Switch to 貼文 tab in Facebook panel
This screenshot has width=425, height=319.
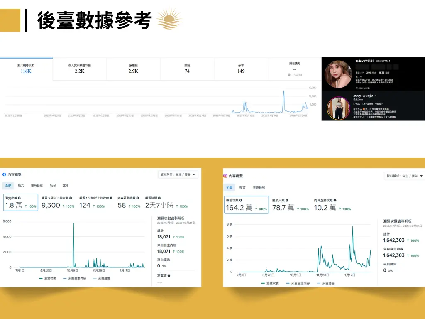point(21,186)
